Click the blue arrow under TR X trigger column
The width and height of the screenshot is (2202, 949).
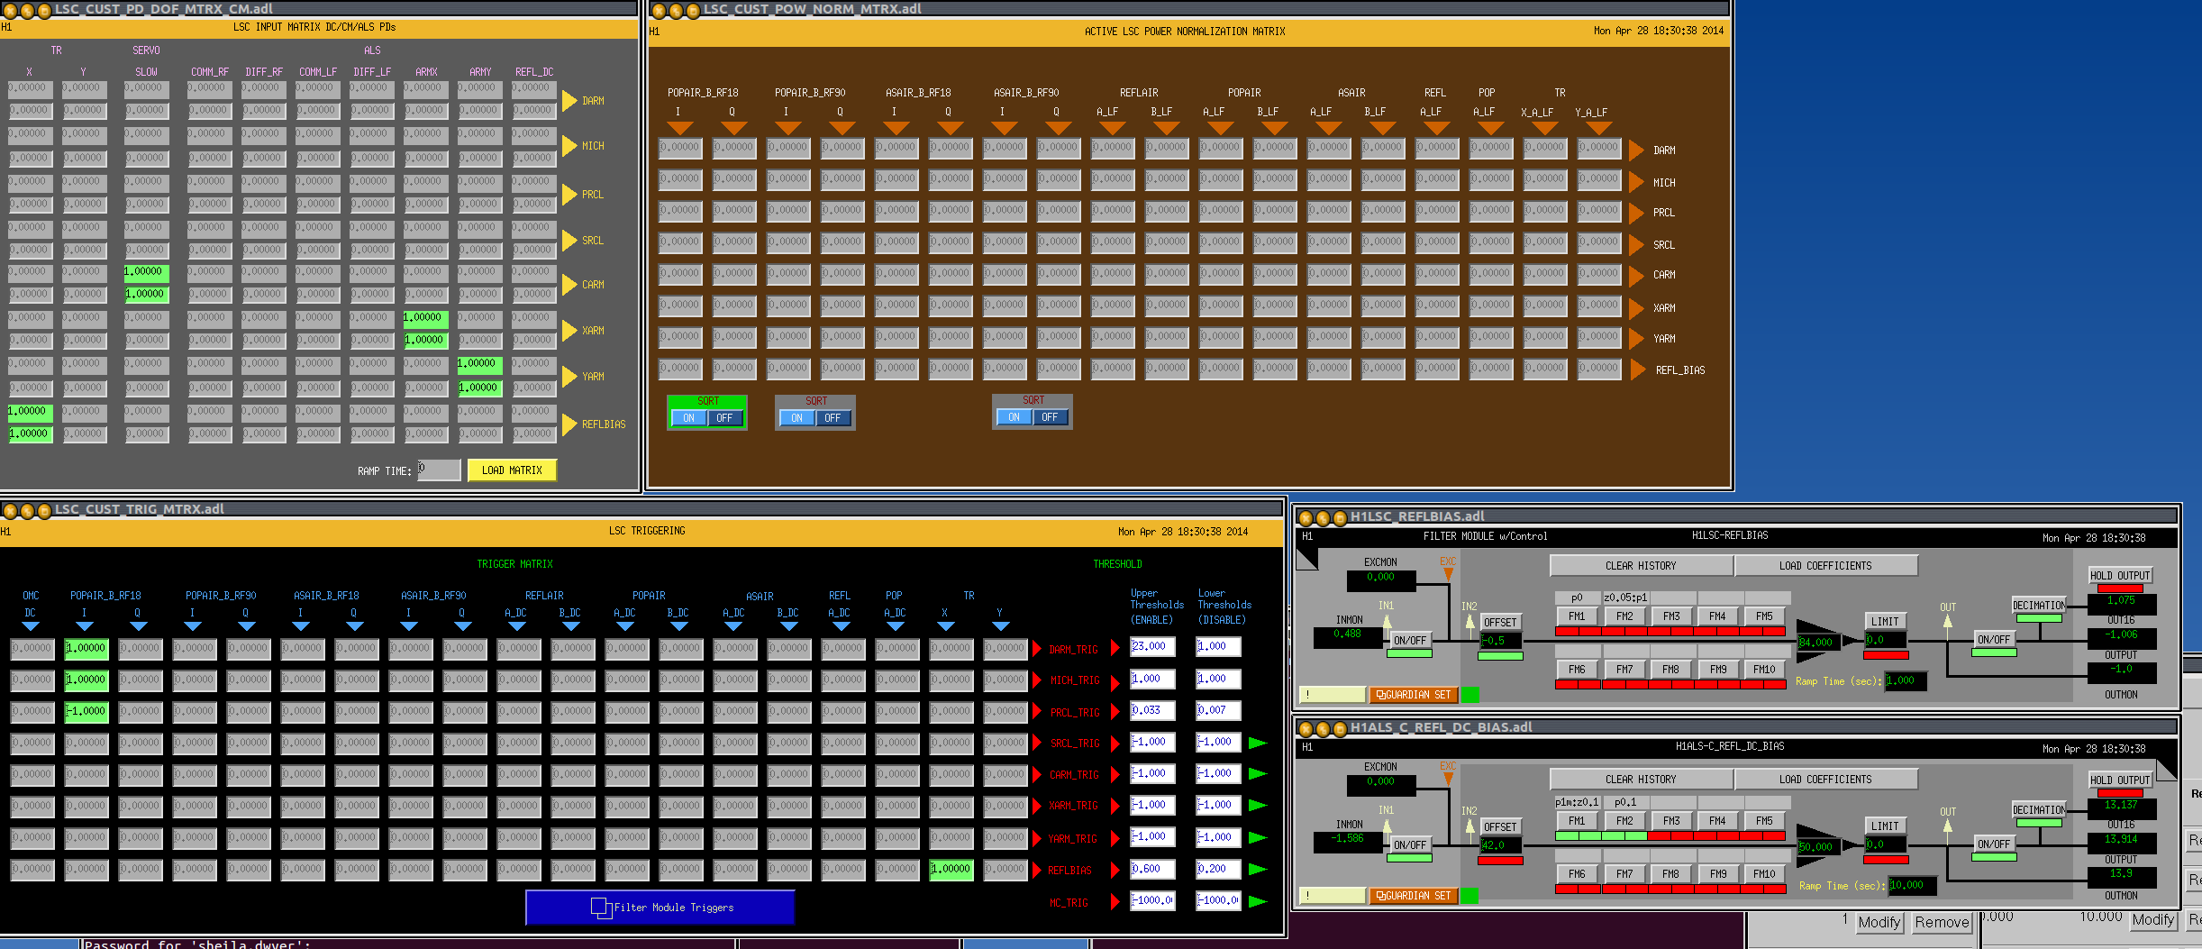pyautogui.click(x=946, y=626)
